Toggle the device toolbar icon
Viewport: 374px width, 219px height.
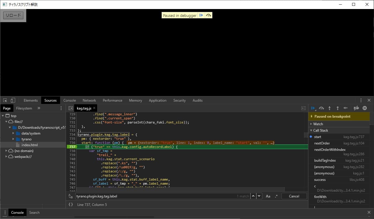tap(13, 100)
